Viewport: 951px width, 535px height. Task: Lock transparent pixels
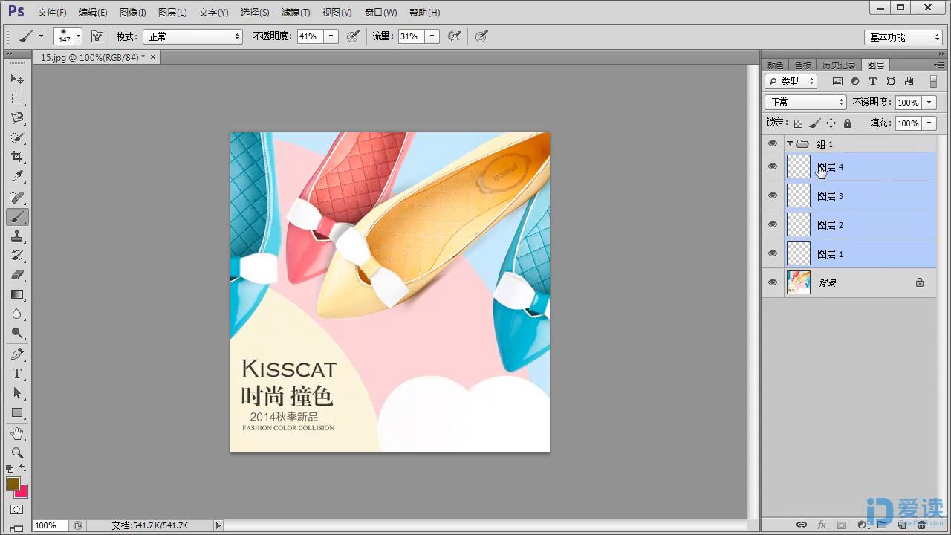(798, 123)
